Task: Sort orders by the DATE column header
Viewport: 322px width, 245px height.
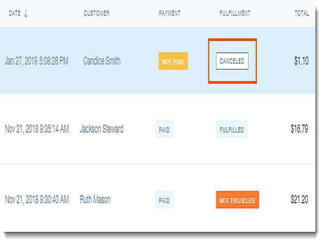Action: [15, 13]
